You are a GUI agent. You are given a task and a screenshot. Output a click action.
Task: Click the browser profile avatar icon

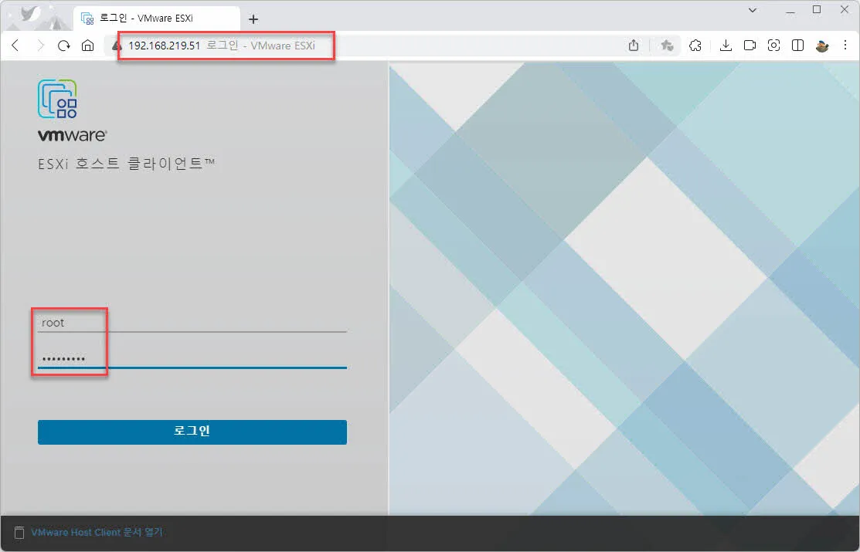[x=821, y=46]
